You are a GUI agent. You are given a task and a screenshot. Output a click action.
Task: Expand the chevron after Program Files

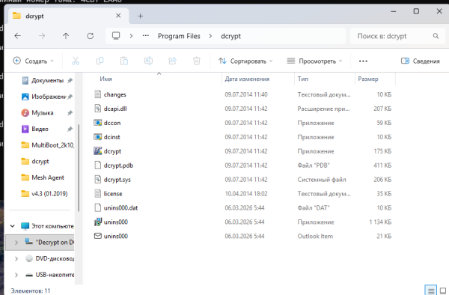click(x=210, y=36)
